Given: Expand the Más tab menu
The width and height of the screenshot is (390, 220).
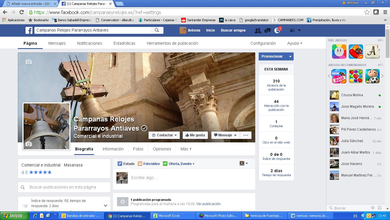Looking at the screenshot, I should point(186,149).
